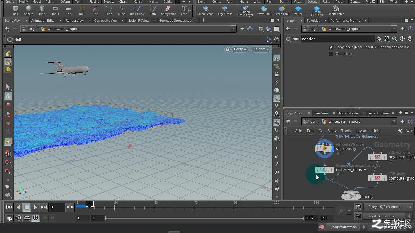Play the animation forward
Screen dimensions: 415x233
tap(35, 207)
